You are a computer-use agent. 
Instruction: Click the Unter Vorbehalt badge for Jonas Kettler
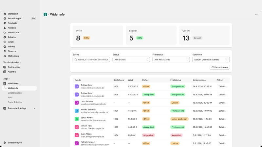click(179, 119)
